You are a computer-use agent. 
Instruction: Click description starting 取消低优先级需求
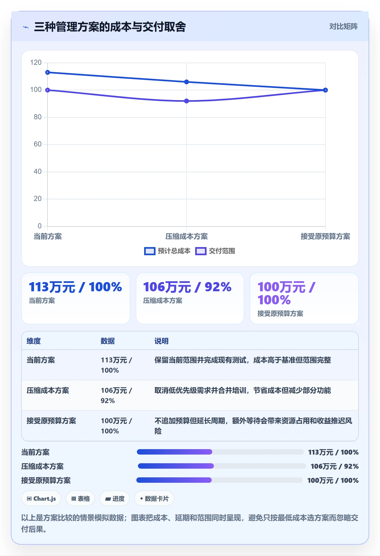click(x=243, y=391)
